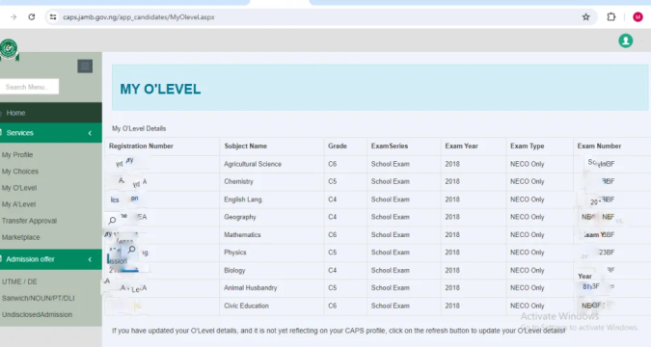The image size is (651, 347).
Task: Click the address bar URL
Action: 139,17
